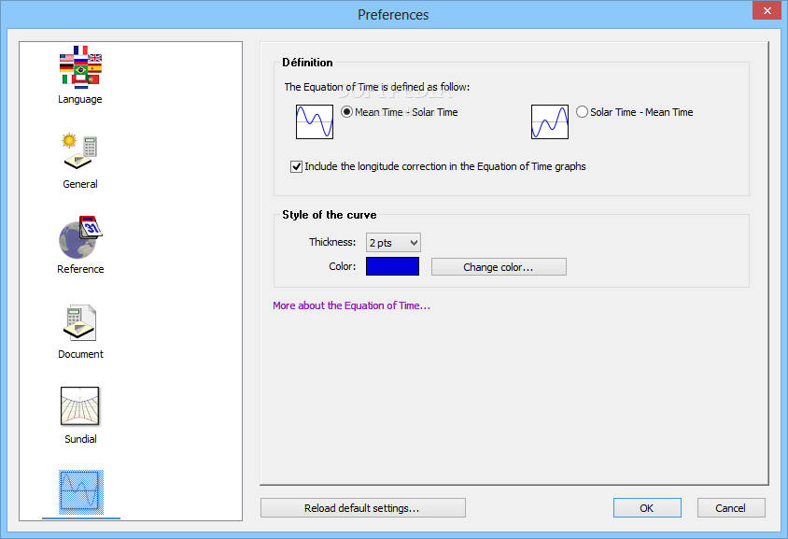Click the General label in sidebar
Image resolution: width=788 pixels, height=539 pixels.
point(80,184)
